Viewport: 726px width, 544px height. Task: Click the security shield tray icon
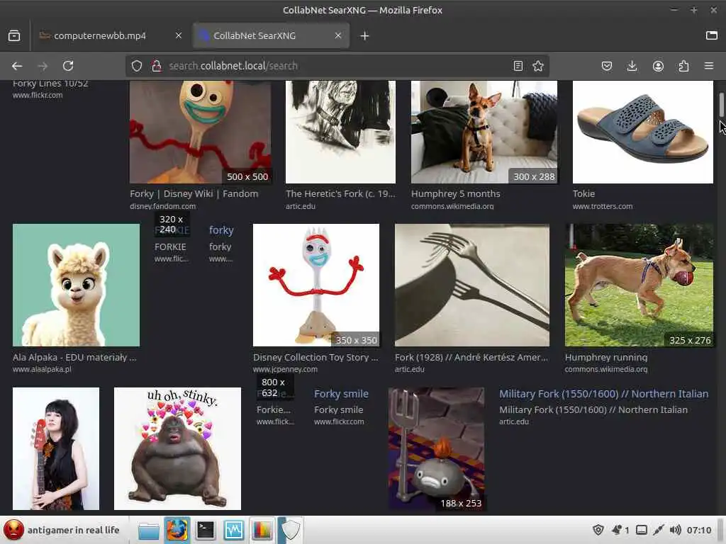pos(598,530)
